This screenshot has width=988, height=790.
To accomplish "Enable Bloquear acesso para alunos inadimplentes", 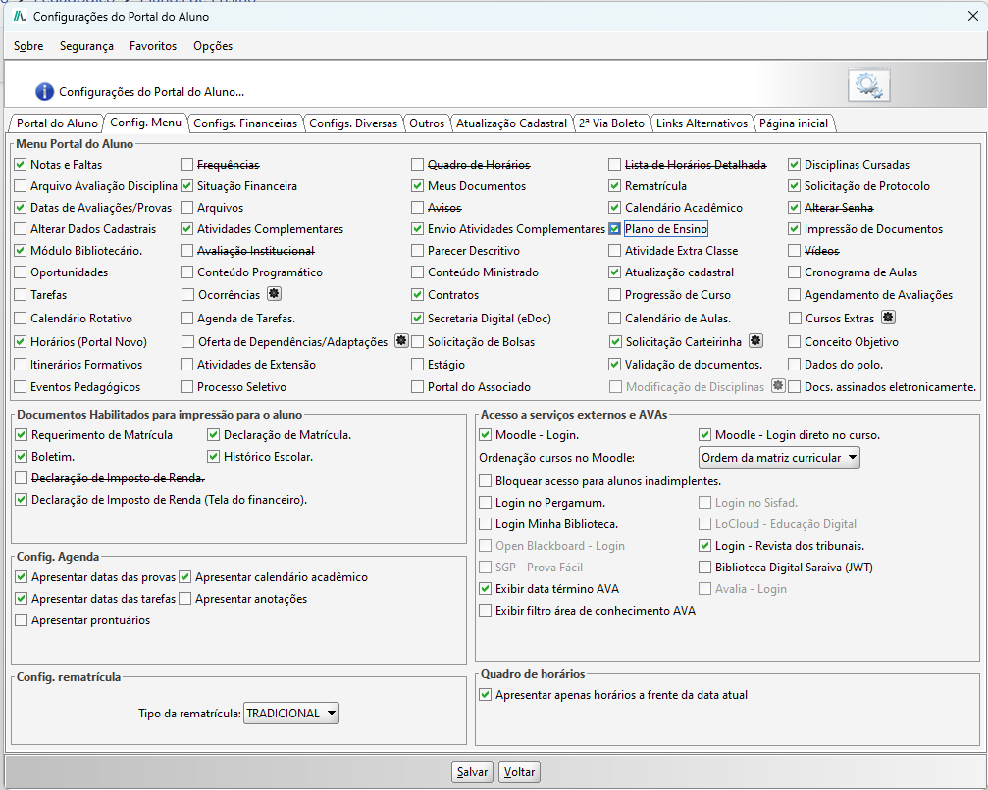I will pyautogui.click(x=486, y=481).
